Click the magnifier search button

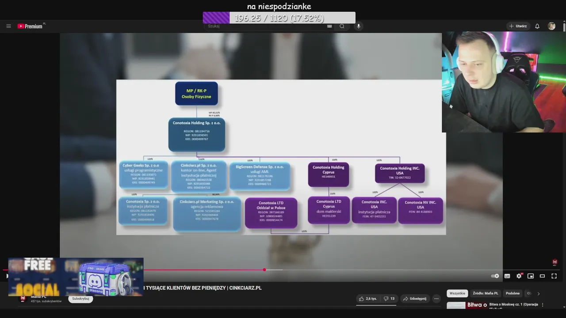coord(342,26)
